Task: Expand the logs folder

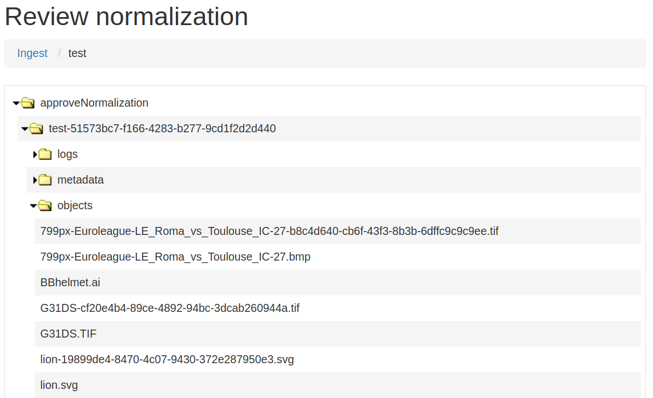Action: 35,154
